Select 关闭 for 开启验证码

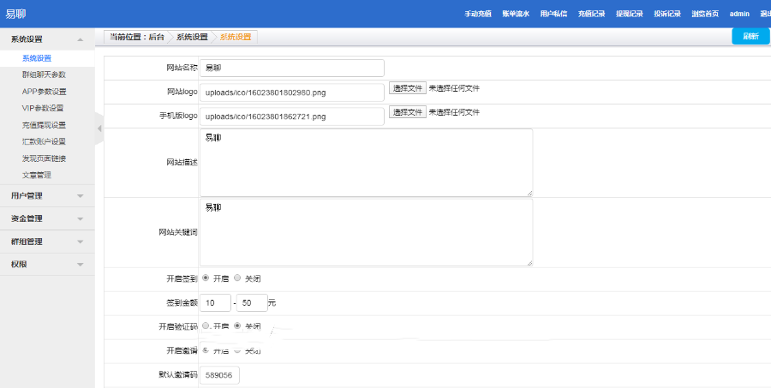tap(237, 325)
